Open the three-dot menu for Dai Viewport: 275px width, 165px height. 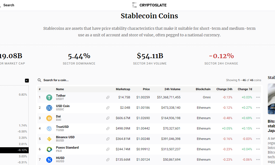point(258,118)
